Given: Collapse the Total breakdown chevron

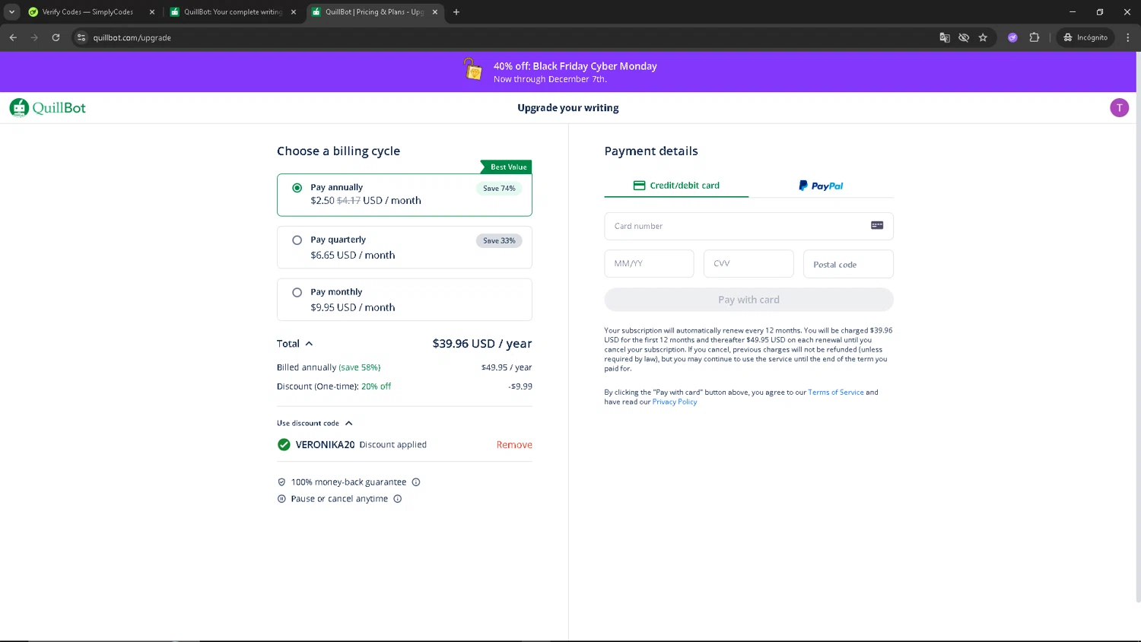Looking at the screenshot, I should (x=309, y=344).
